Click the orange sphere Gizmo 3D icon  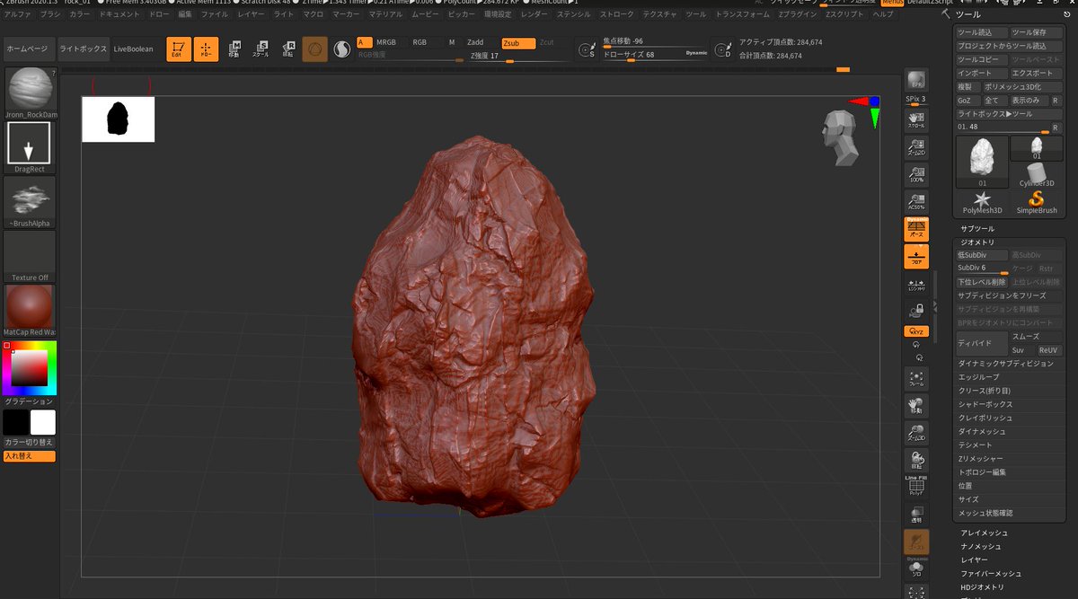(x=314, y=49)
